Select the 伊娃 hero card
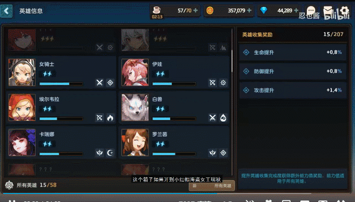The height and width of the screenshot is (202, 355). point(174,72)
